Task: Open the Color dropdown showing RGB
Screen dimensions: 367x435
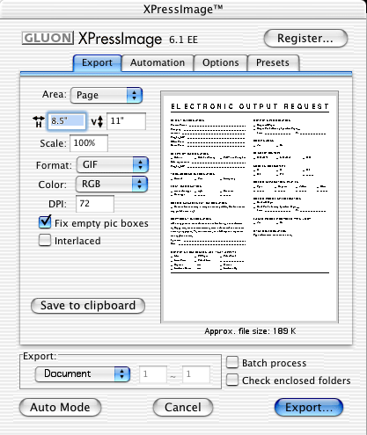Action: (x=112, y=185)
